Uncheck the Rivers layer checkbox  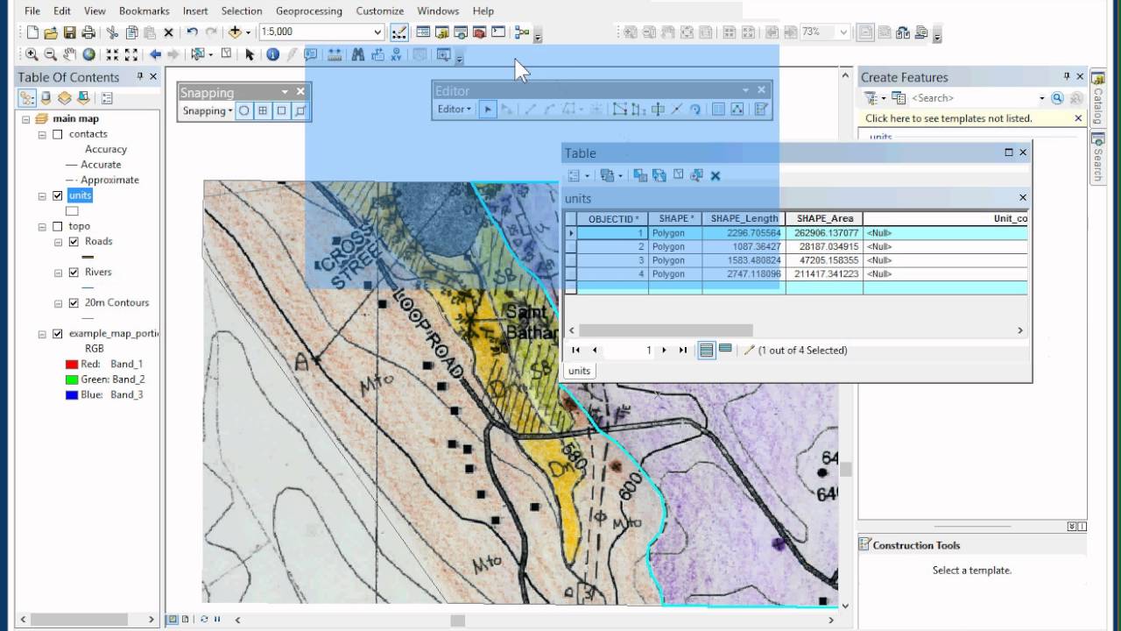click(74, 272)
